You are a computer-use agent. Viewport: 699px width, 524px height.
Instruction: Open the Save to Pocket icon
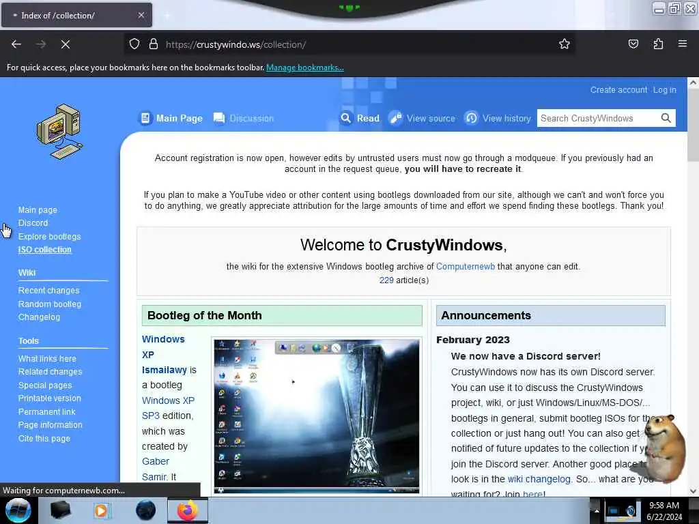point(633,44)
